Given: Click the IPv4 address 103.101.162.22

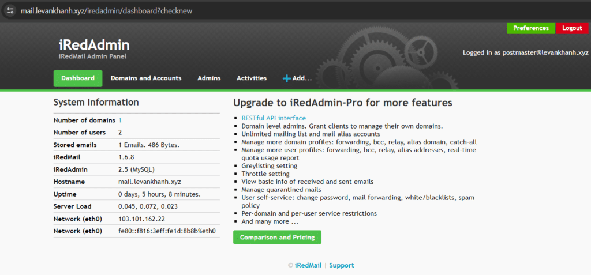Looking at the screenshot, I should (x=141, y=219).
